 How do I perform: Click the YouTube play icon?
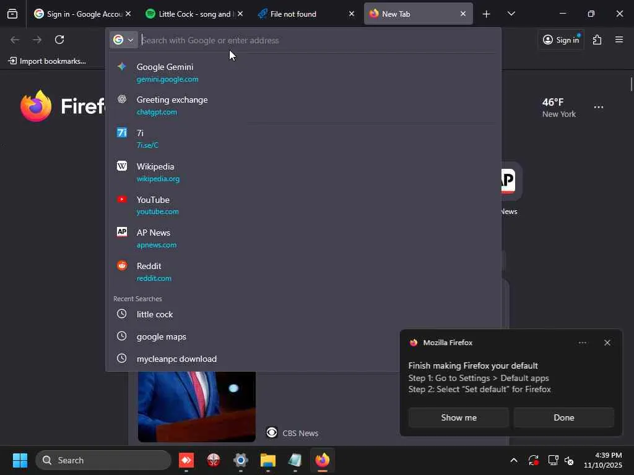tap(122, 199)
